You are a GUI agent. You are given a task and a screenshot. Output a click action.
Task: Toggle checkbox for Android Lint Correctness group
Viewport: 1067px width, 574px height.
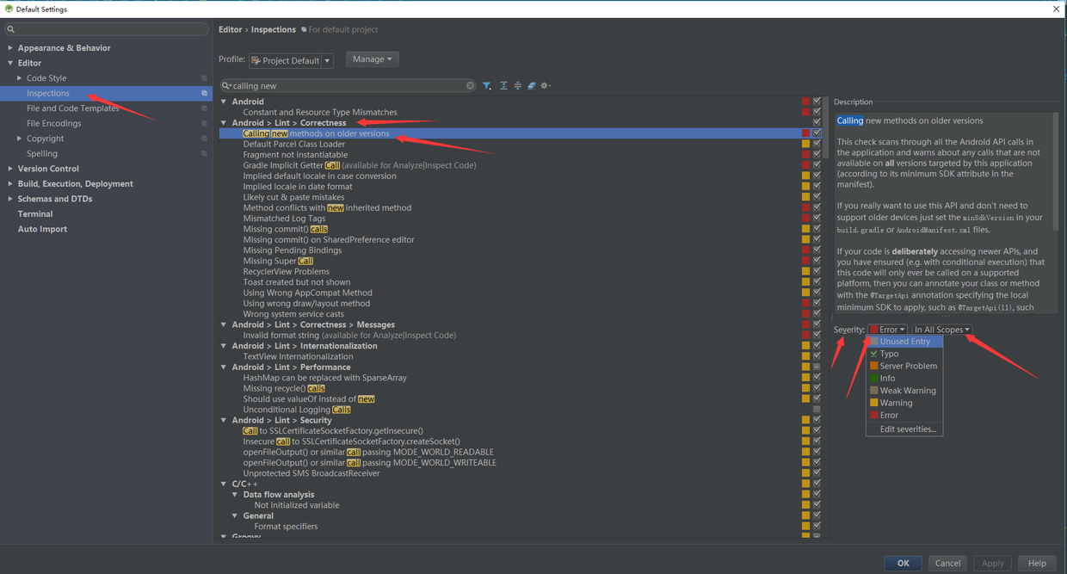(x=817, y=123)
